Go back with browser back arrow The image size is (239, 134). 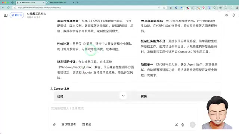[3, 7]
